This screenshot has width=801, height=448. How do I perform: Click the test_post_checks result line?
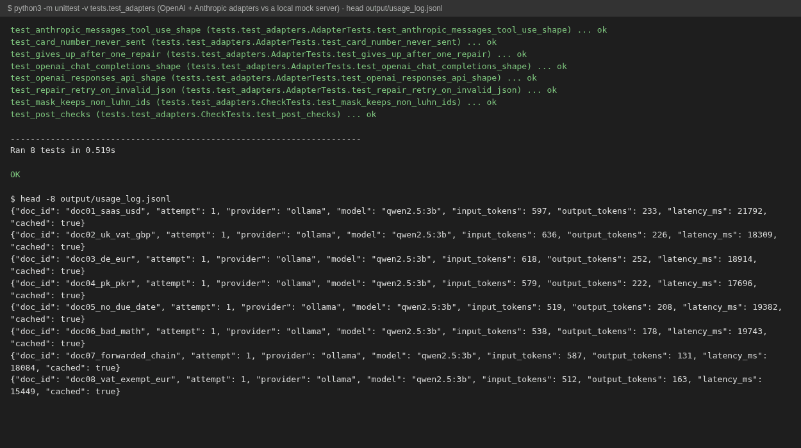tap(193, 115)
